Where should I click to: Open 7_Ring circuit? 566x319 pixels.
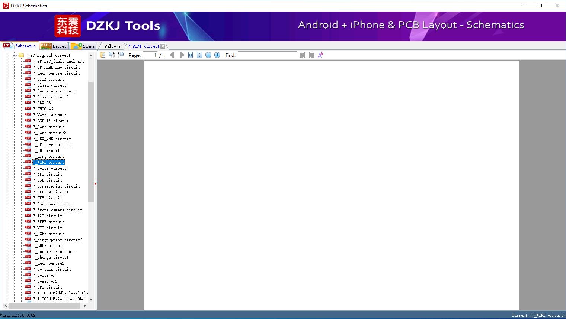[49, 156]
